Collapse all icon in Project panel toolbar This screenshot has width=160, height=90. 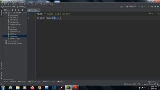[18, 10]
